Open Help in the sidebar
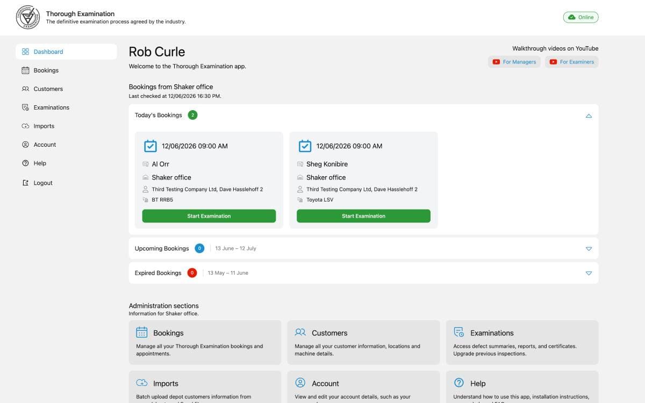 pyautogui.click(x=66, y=163)
